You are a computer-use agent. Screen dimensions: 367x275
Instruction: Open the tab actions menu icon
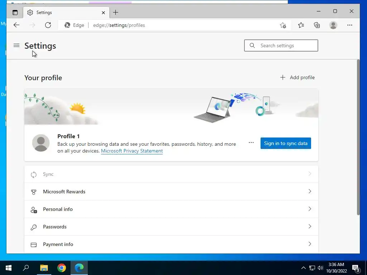click(15, 13)
